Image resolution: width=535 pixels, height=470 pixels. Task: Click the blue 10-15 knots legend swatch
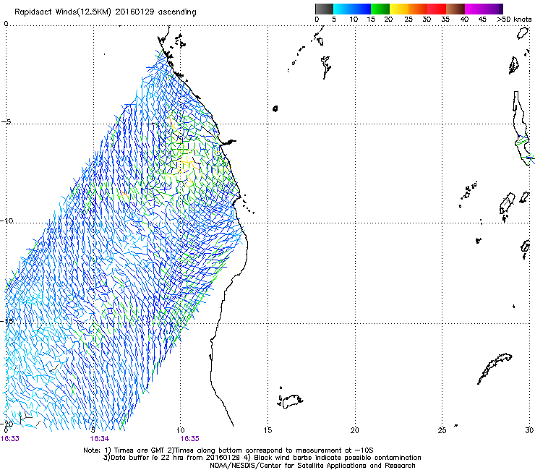[361, 9]
